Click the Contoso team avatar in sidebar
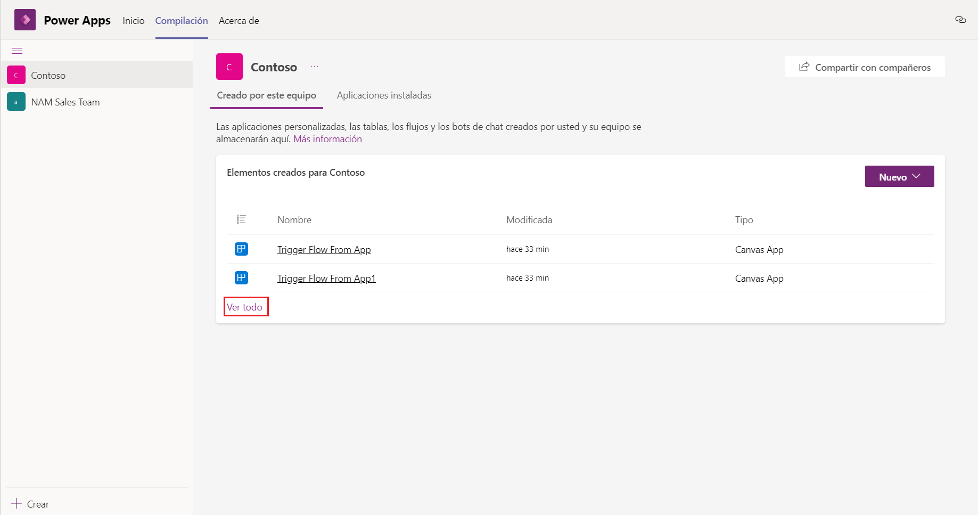Viewport: 978px width, 515px height. pyautogui.click(x=16, y=75)
